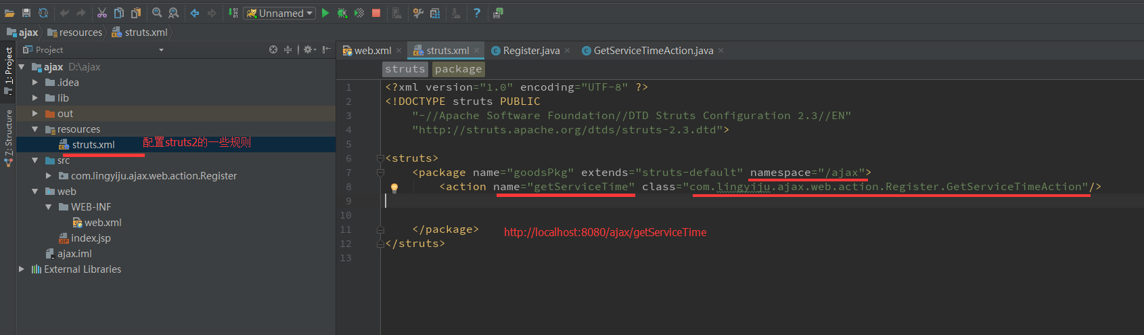1144x335 pixels.
Task: Collapse the WEB-INF folder
Action: 49,207
